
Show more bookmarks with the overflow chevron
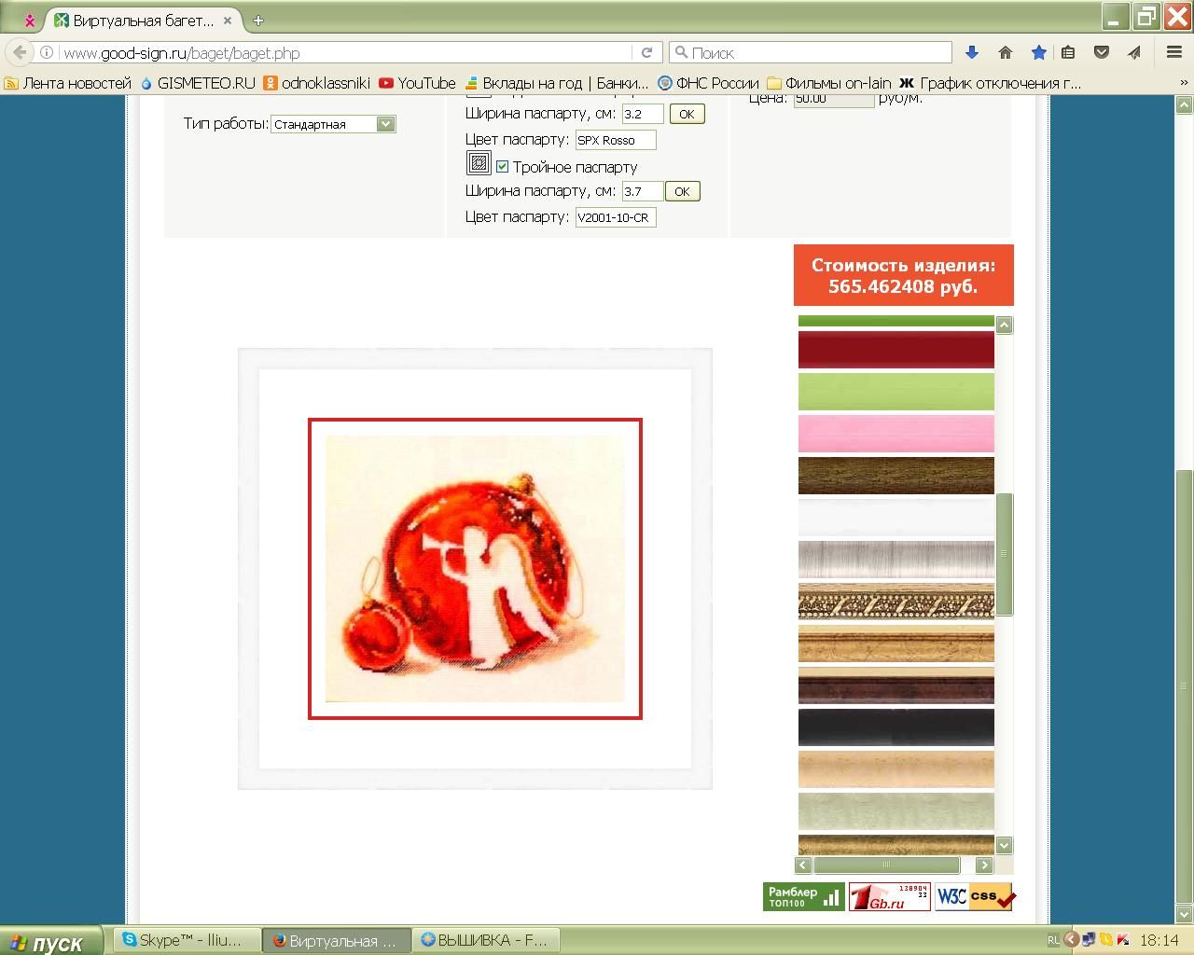[x=1182, y=83]
